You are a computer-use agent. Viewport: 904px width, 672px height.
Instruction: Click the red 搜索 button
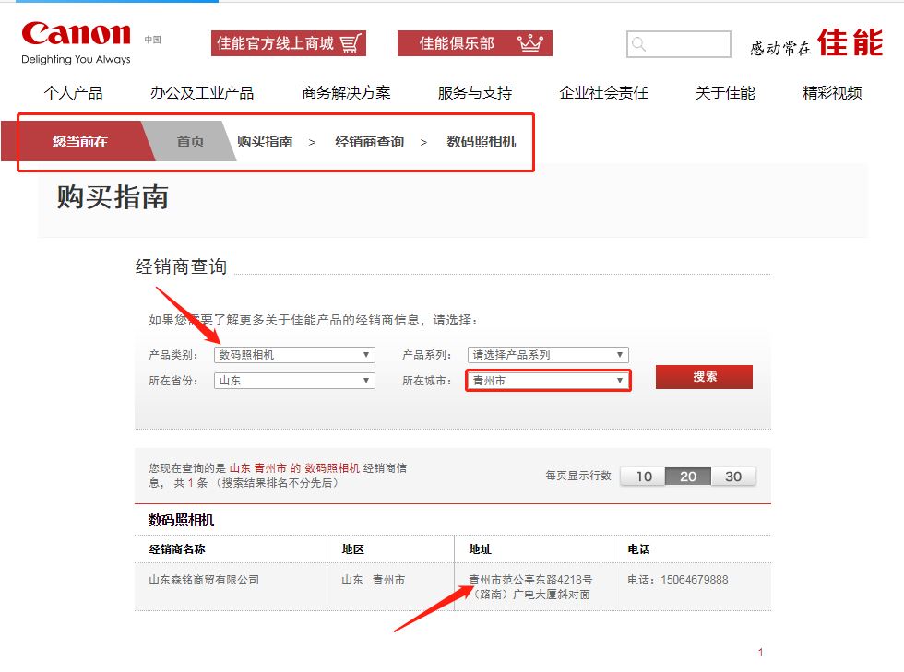(704, 377)
